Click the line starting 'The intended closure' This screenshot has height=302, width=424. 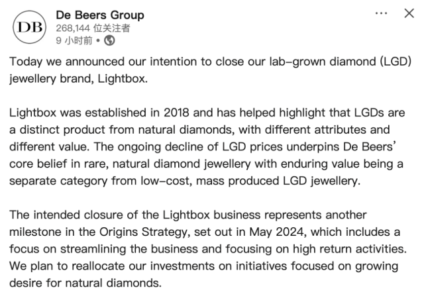pyautogui.click(x=188, y=215)
